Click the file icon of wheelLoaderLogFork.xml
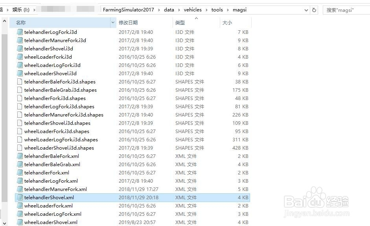This screenshot has height=226, width=370. [20, 214]
